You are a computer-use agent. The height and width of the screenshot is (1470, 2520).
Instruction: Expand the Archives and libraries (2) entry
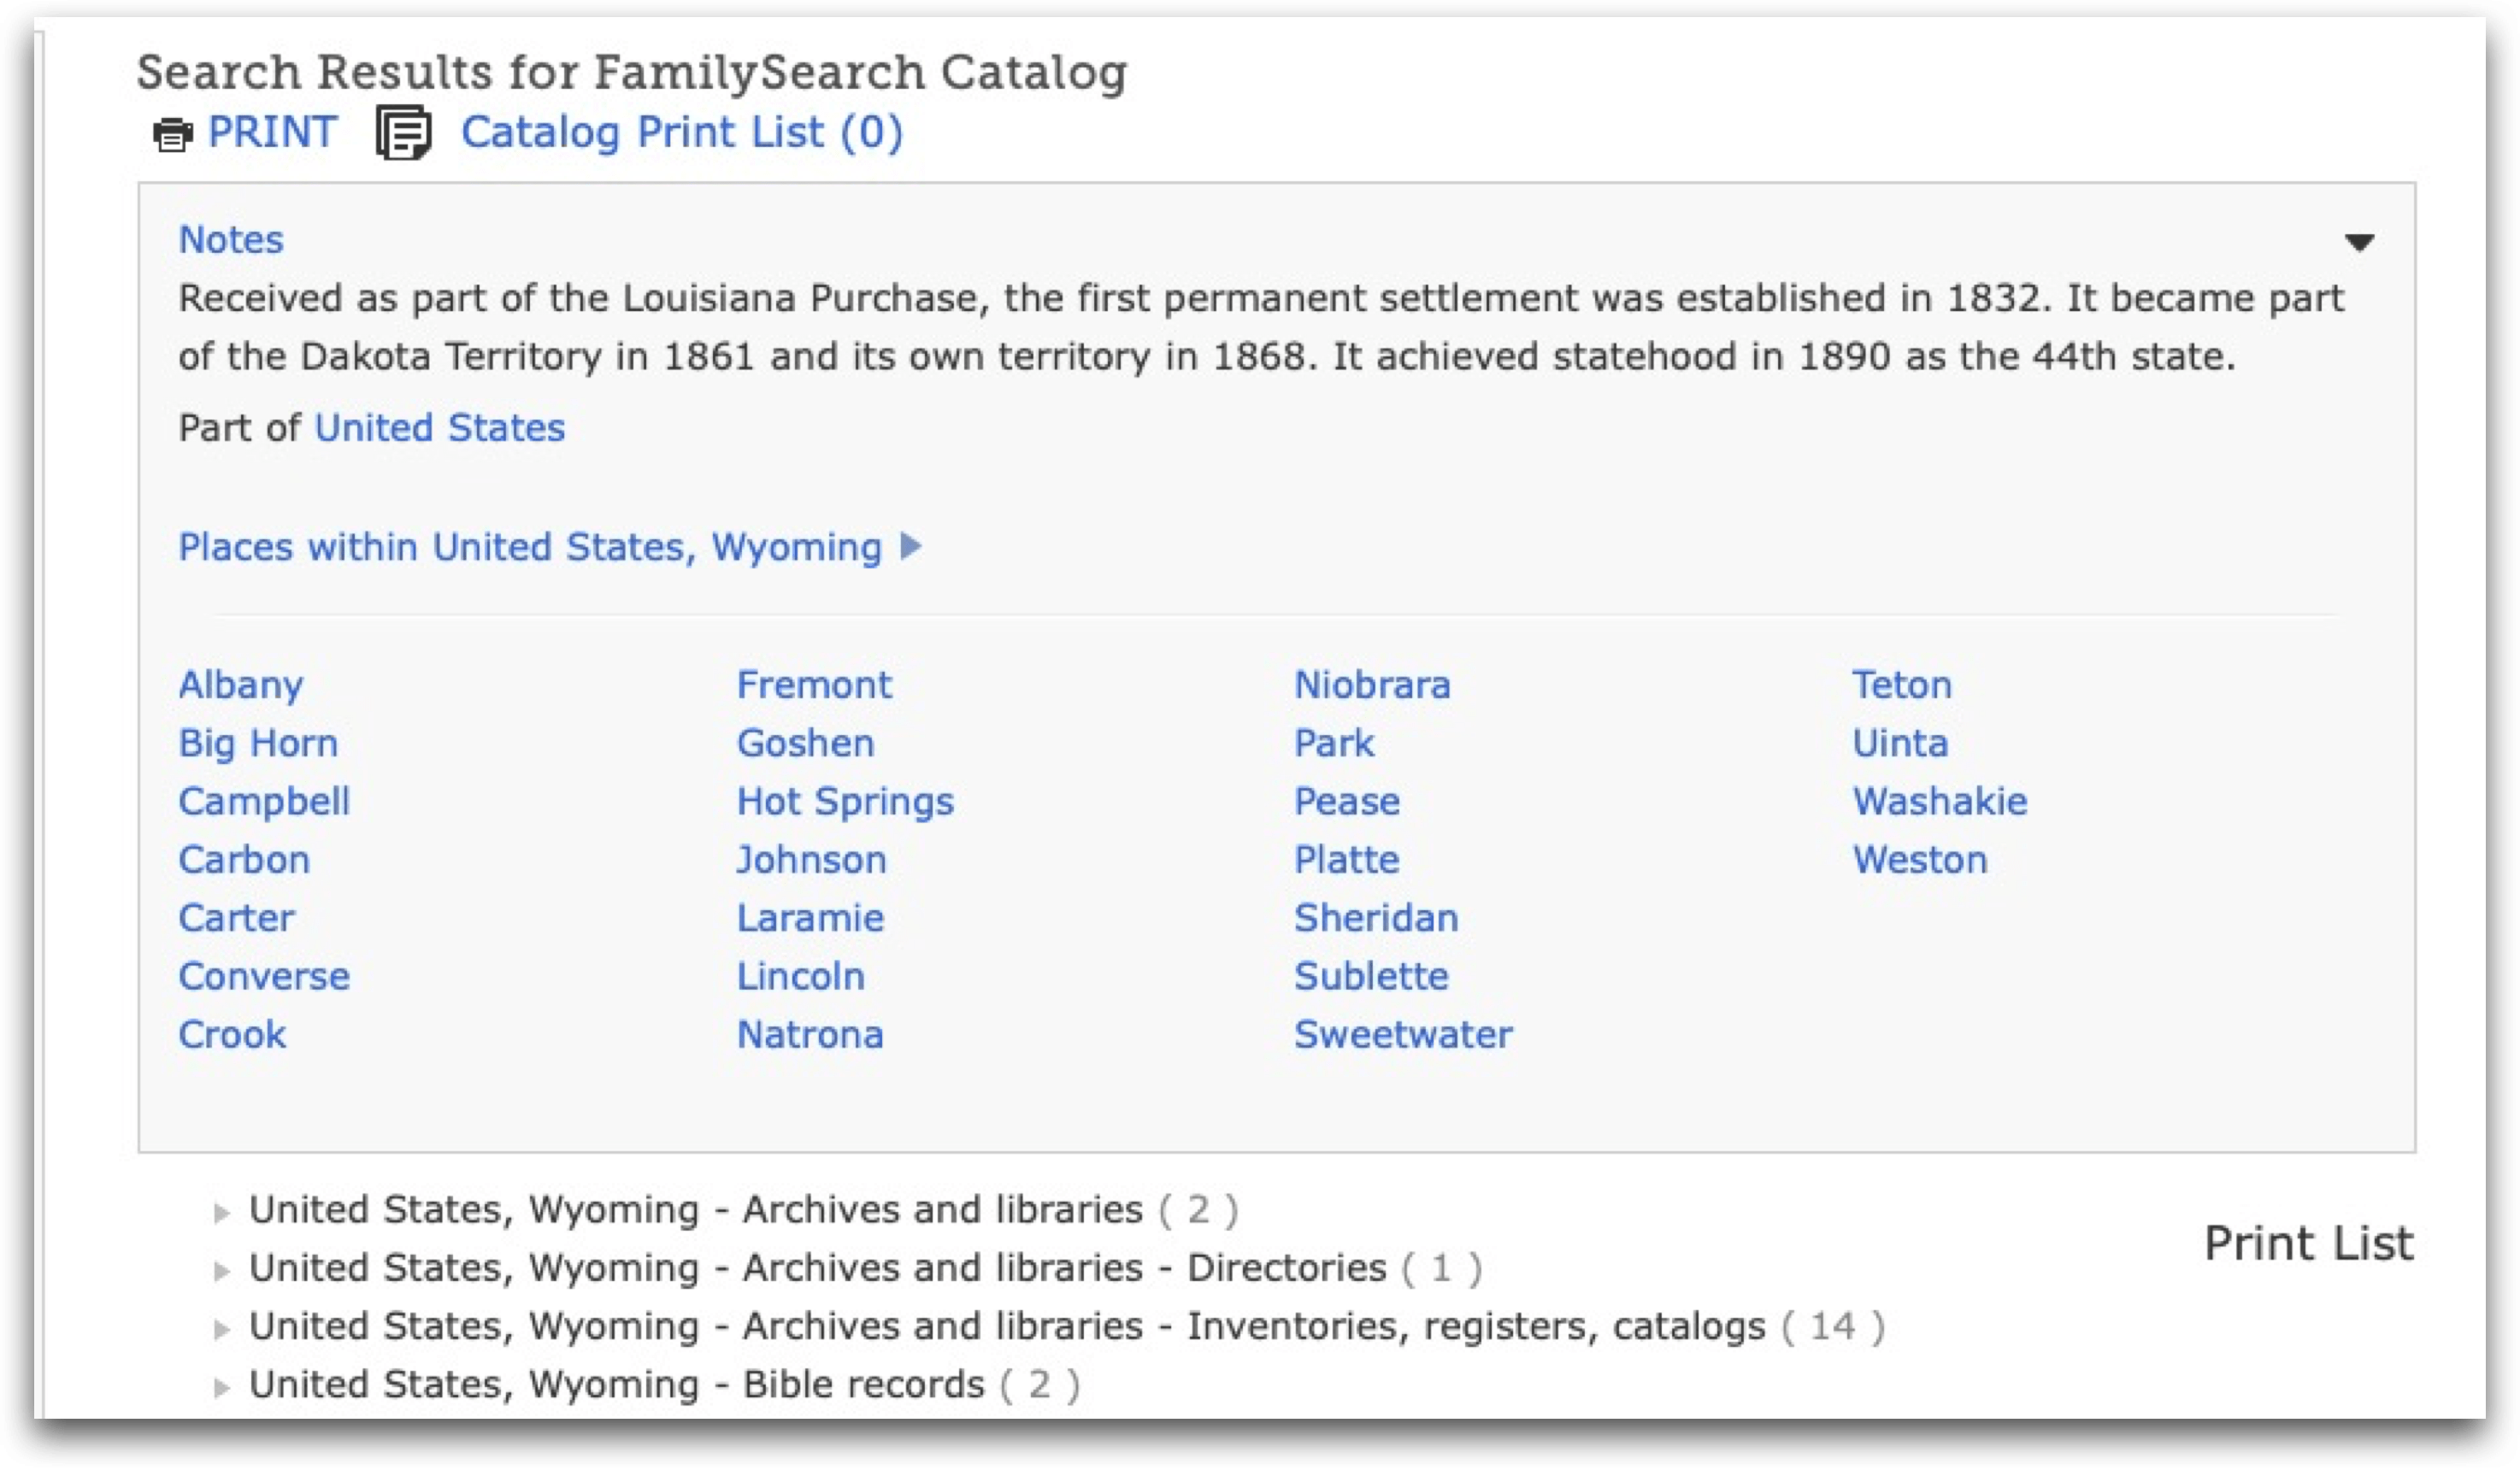(x=222, y=1213)
